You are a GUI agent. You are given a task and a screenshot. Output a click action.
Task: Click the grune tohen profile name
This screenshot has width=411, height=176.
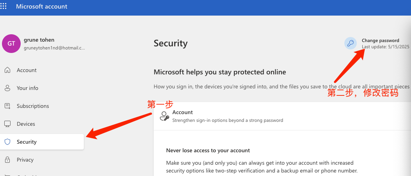[39, 40]
